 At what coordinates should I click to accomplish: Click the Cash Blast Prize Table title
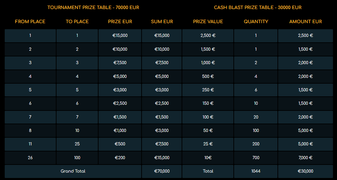point(258,7)
